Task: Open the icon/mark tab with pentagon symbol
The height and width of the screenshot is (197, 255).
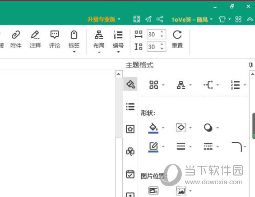Action: pos(130,129)
